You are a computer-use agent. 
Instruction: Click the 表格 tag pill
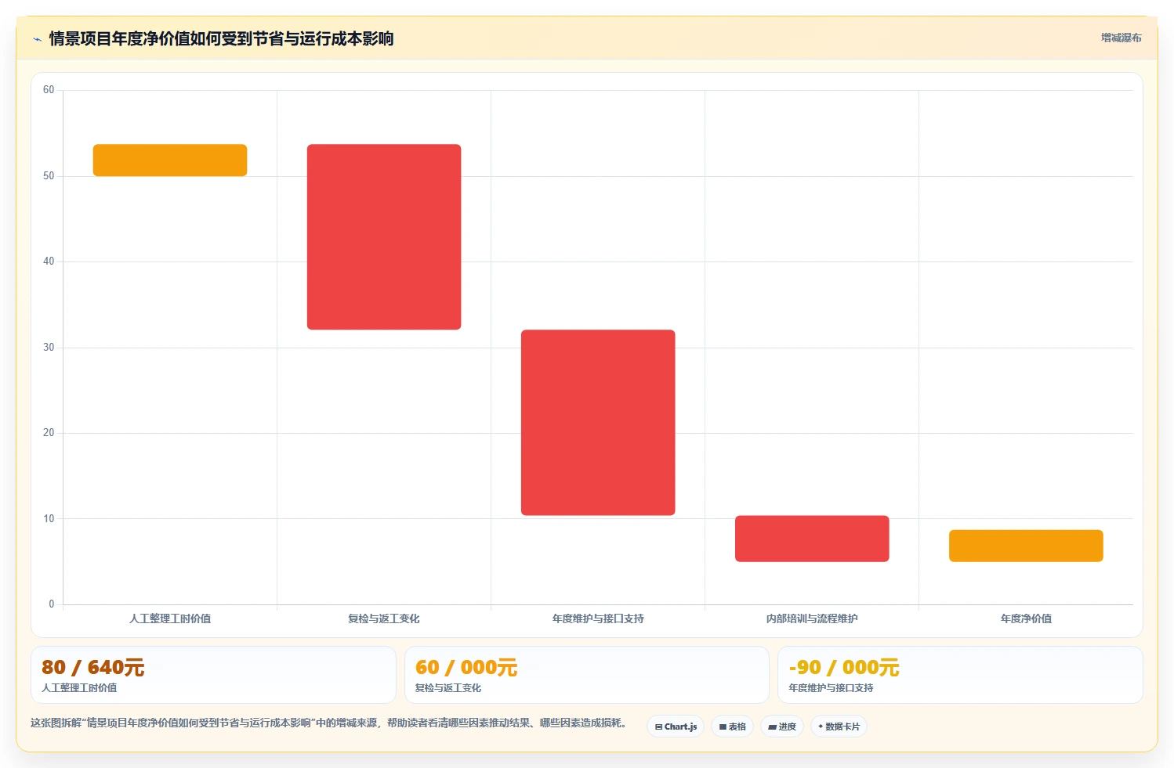pos(732,727)
